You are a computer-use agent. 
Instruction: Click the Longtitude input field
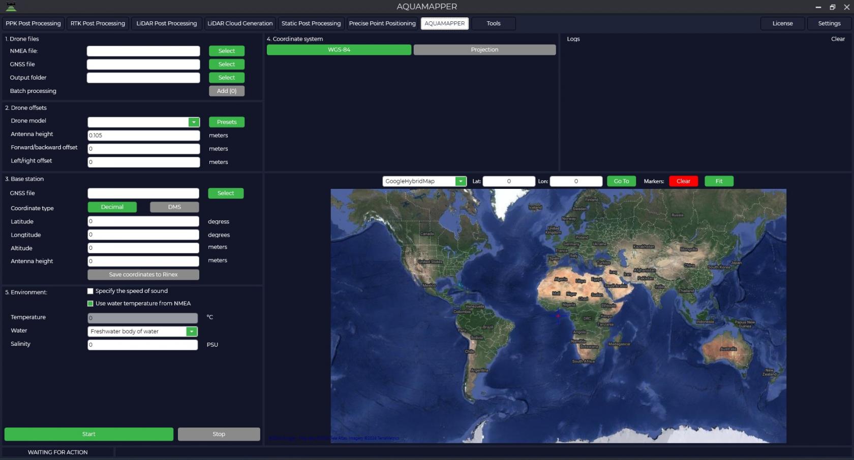[143, 235]
